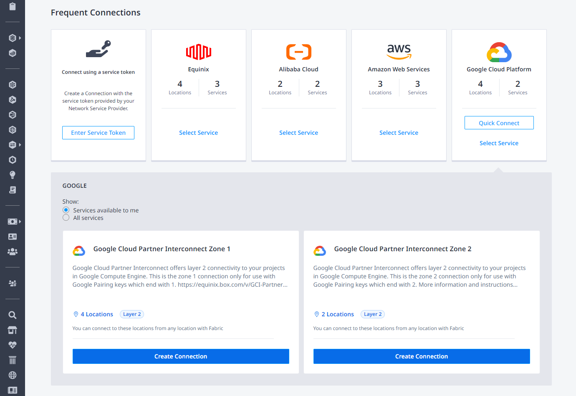
Task: Open the swap-arrows hexagon sidebar icon
Action: click(13, 145)
